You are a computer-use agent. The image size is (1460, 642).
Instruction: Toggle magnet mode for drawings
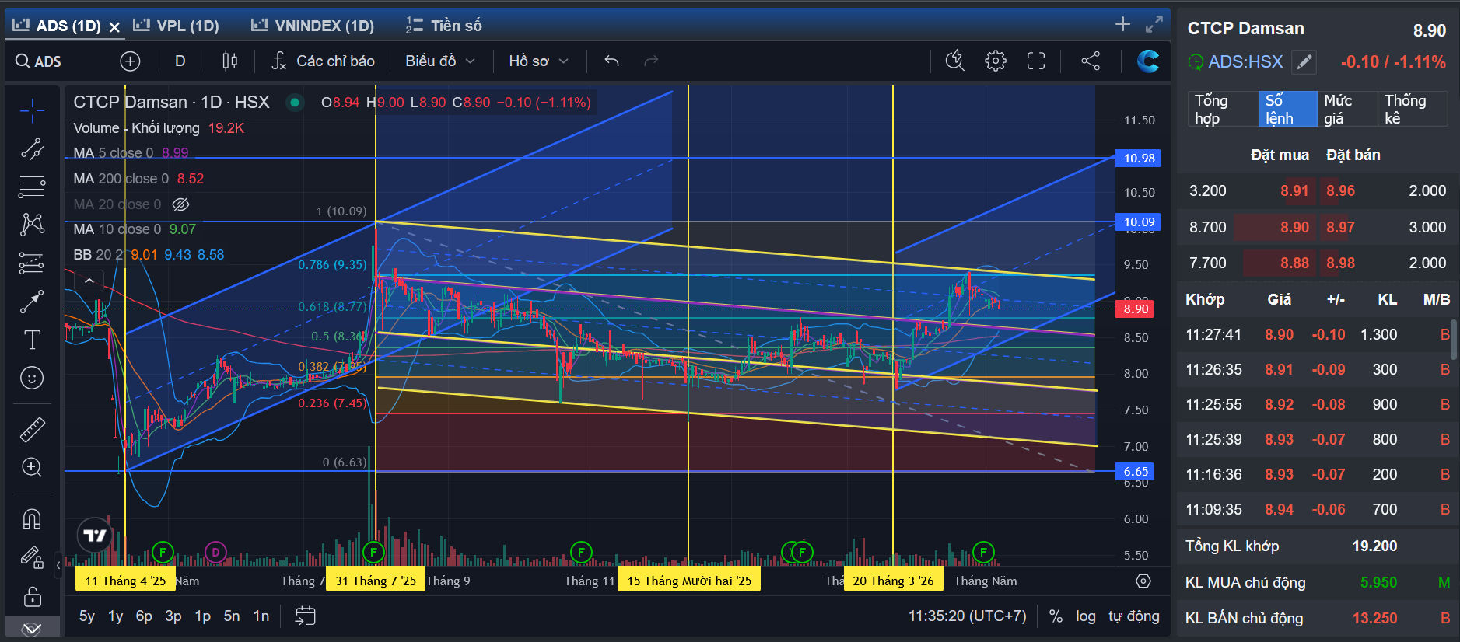pyautogui.click(x=32, y=518)
